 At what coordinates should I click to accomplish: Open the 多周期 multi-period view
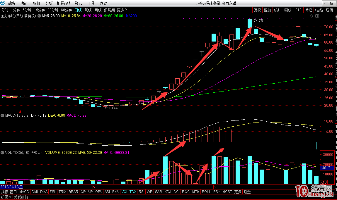[x=109, y=10]
